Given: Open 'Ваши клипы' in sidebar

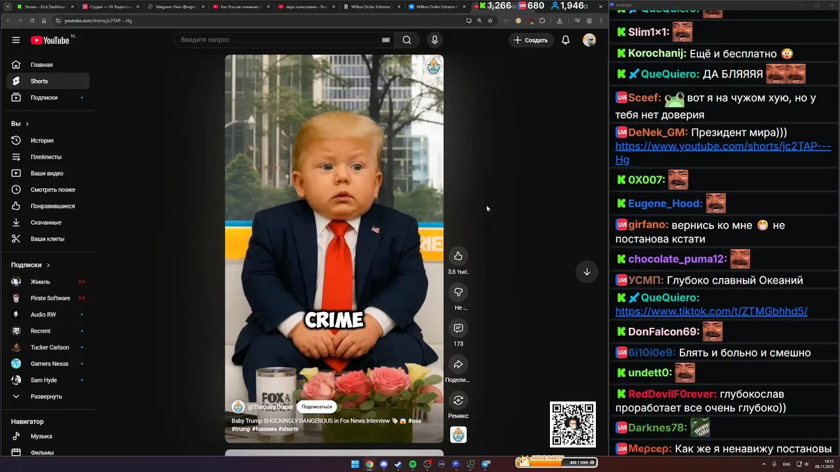Looking at the screenshot, I should coord(47,239).
